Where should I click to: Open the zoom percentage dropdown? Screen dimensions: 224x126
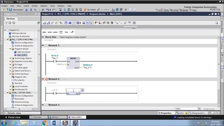(199, 109)
